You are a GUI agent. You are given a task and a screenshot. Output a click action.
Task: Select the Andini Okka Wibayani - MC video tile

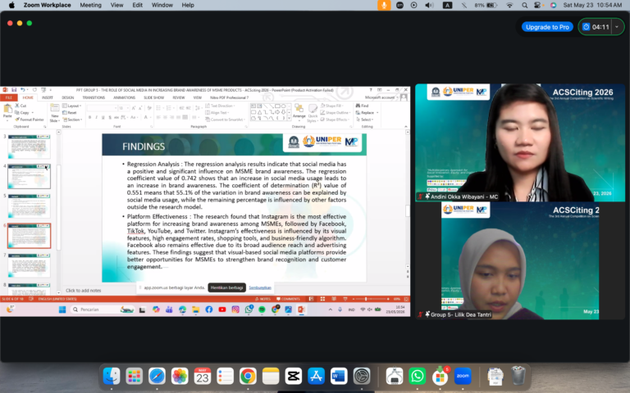click(519, 142)
